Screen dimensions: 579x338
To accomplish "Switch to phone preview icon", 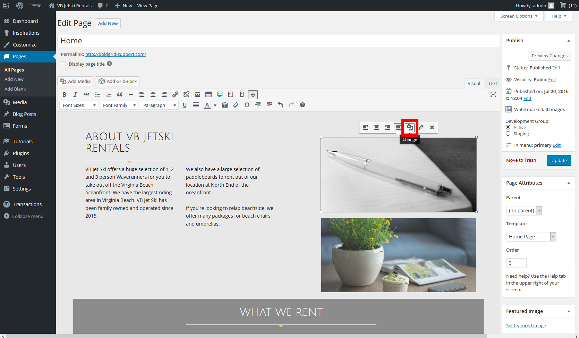I will 242,94.
